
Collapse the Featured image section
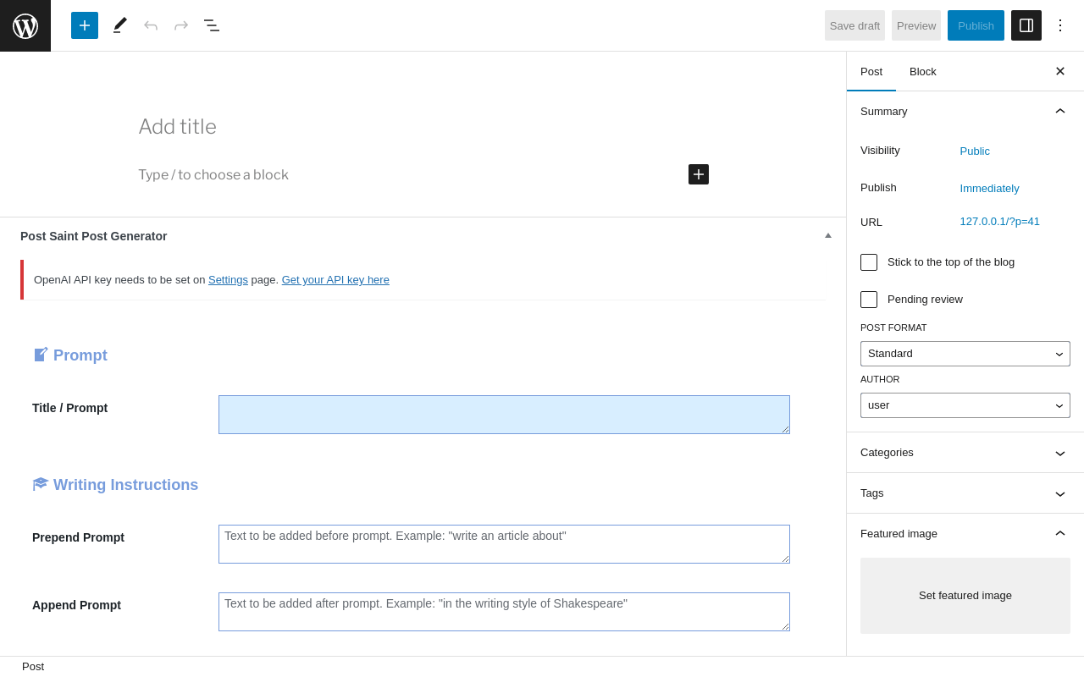pyautogui.click(x=965, y=533)
